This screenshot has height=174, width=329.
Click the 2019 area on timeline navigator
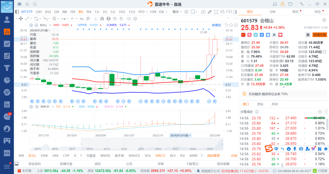click(107, 149)
